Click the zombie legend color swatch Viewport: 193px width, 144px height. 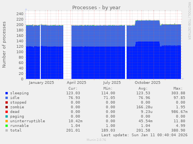7,107
